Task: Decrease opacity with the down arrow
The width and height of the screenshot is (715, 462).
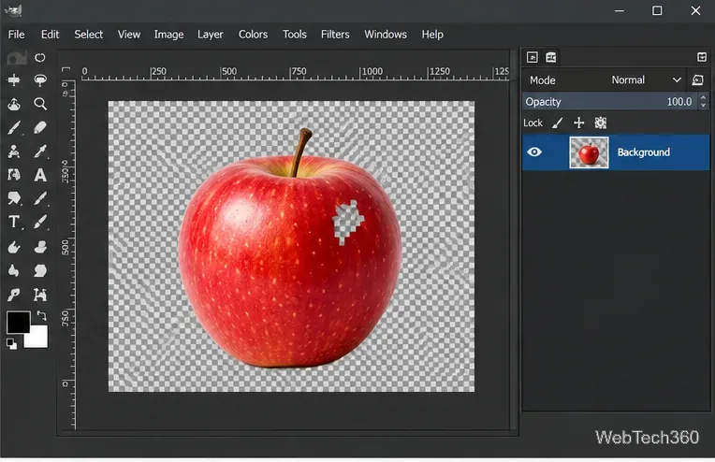Action: click(x=703, y=106)
